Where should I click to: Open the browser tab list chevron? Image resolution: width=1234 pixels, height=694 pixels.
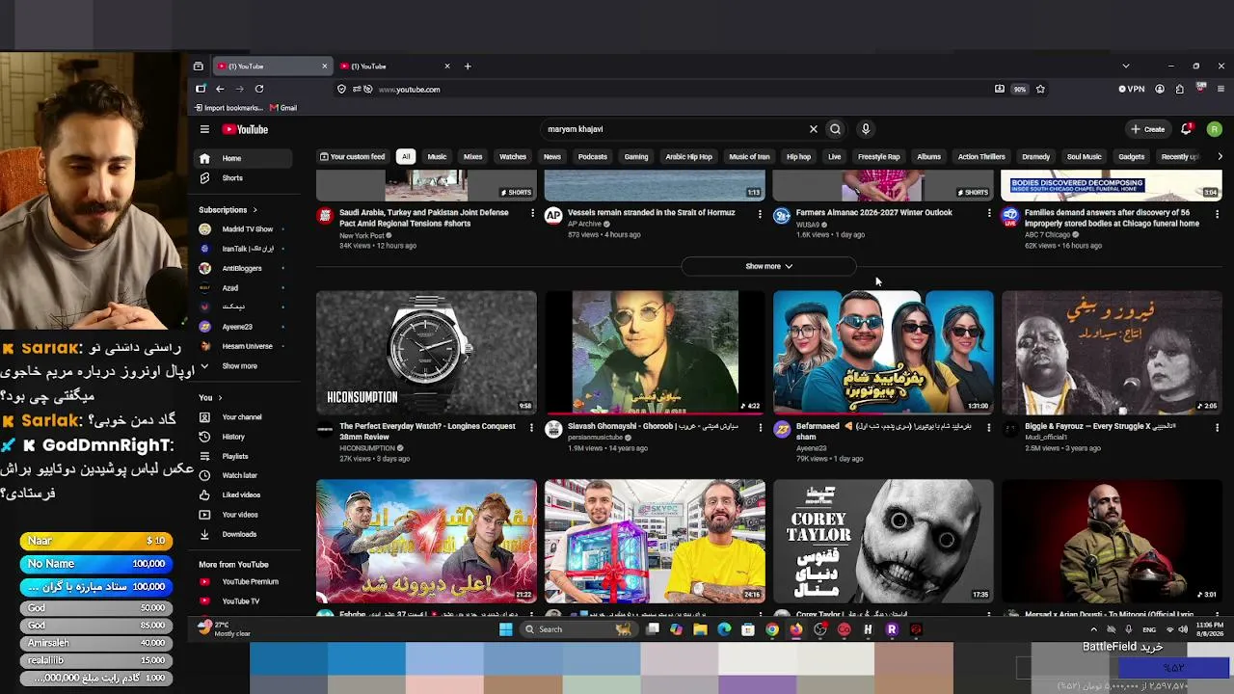[x=1125, y=67]
